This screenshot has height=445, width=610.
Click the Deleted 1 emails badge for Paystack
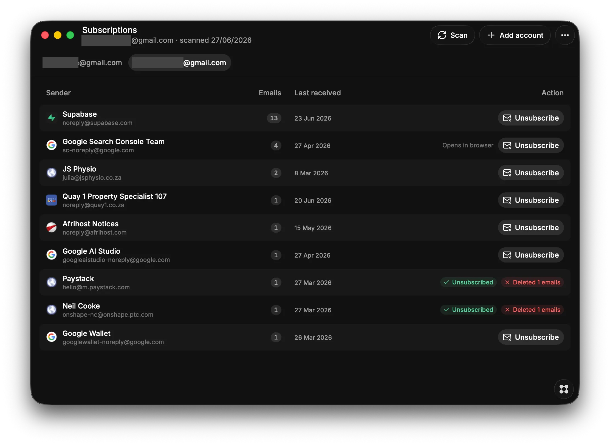click(532, 283)
